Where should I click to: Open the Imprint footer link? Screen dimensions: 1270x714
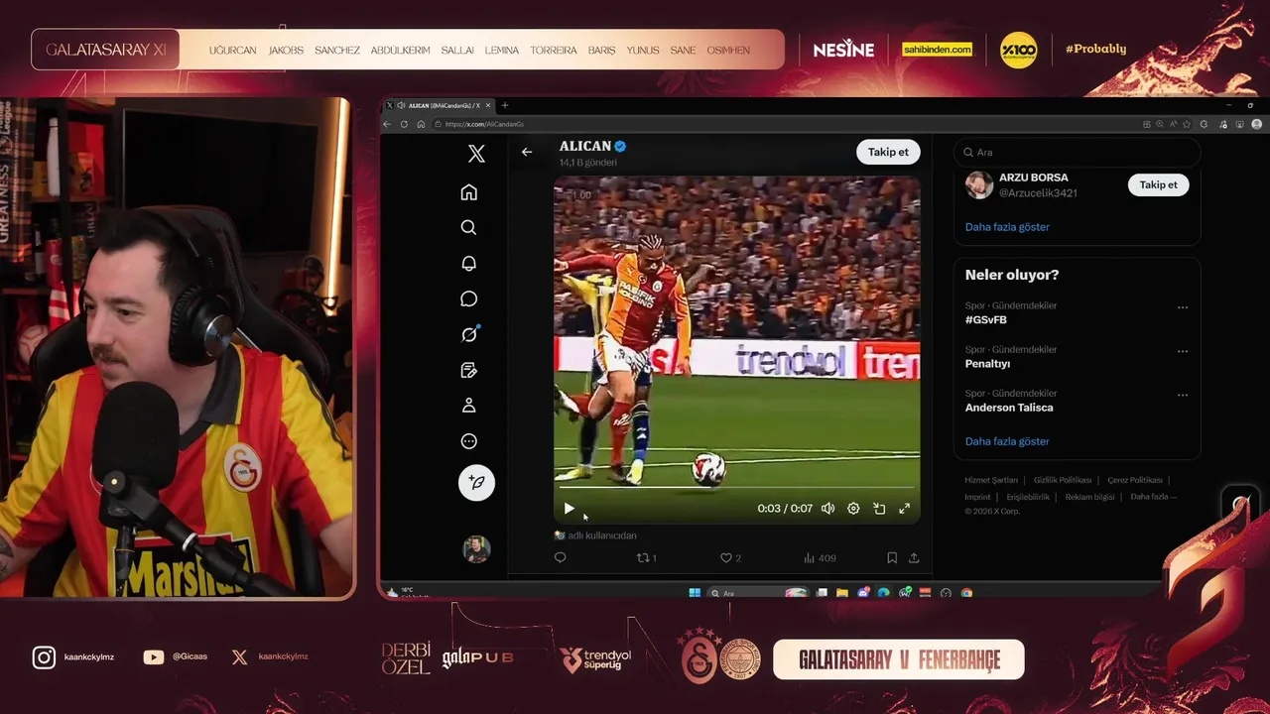(977, 497)
